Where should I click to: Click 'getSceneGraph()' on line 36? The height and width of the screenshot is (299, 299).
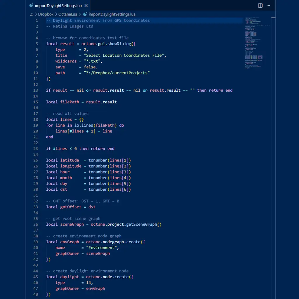144,225
